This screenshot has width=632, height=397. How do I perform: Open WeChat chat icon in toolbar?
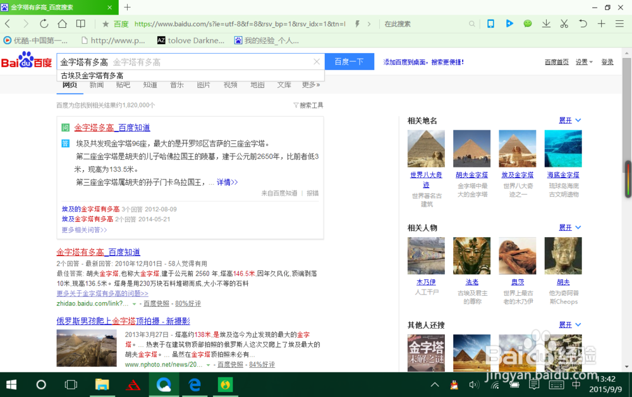(x=528, y=23)
